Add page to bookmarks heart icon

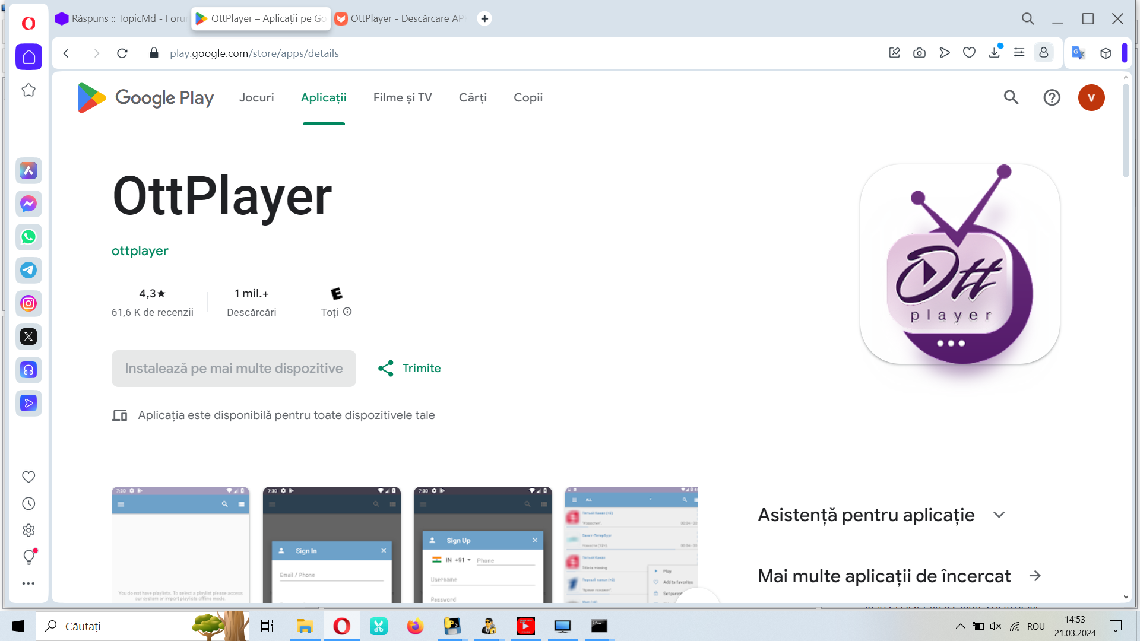click(x=969, y=53)
